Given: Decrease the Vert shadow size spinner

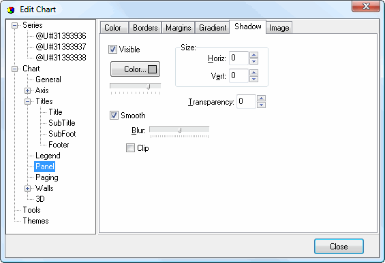Looking at the screenshot, I should (x=253, y=79).
